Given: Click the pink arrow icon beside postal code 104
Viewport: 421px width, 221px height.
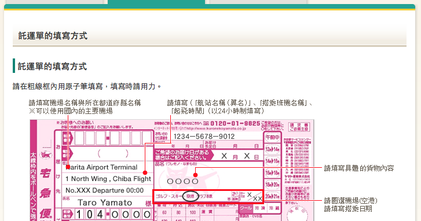Looking at the screenshot, I should (x=67, y=214).
